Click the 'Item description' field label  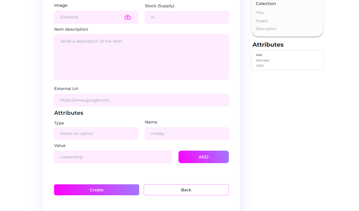tap(71, 29)
